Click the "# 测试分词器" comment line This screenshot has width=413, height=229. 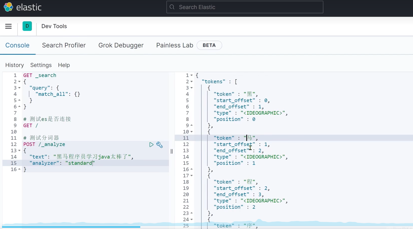click(41, 138)
